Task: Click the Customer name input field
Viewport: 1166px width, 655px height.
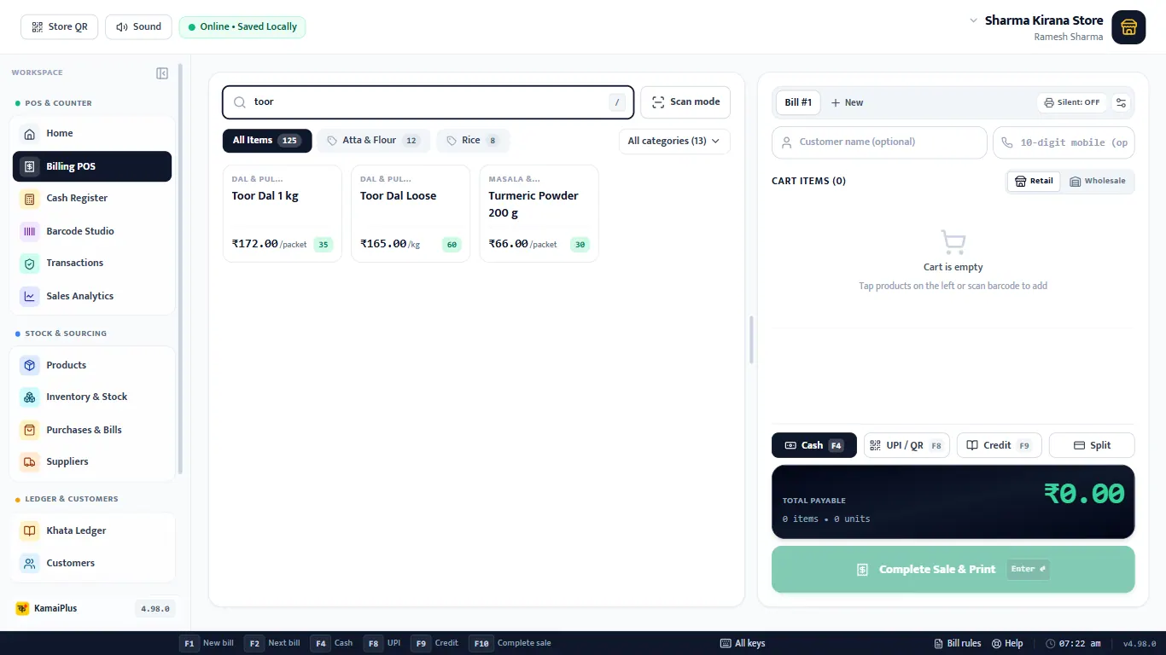Action: pyautogui.click(x=879, y=142)
